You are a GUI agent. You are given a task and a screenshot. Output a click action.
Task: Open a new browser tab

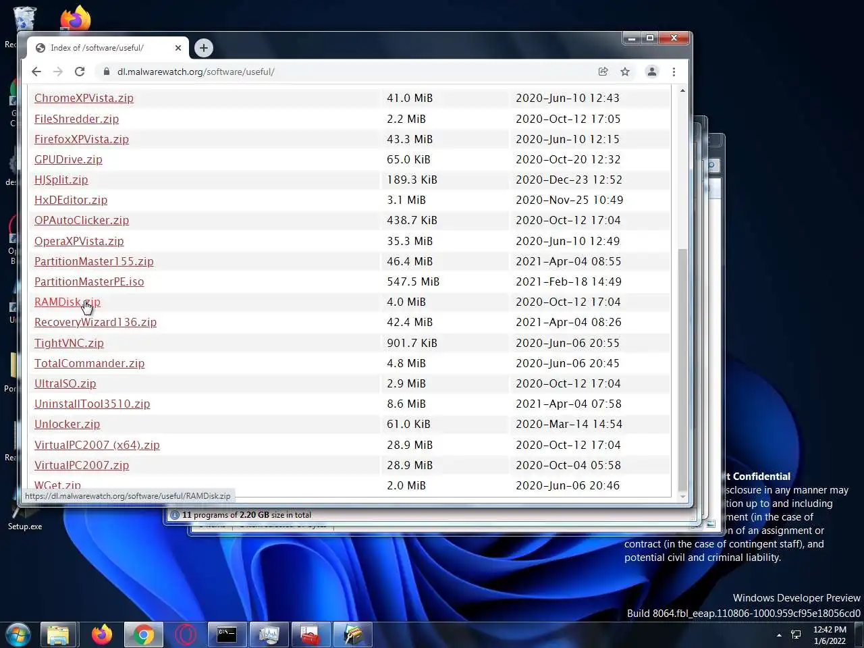[203, 48]
